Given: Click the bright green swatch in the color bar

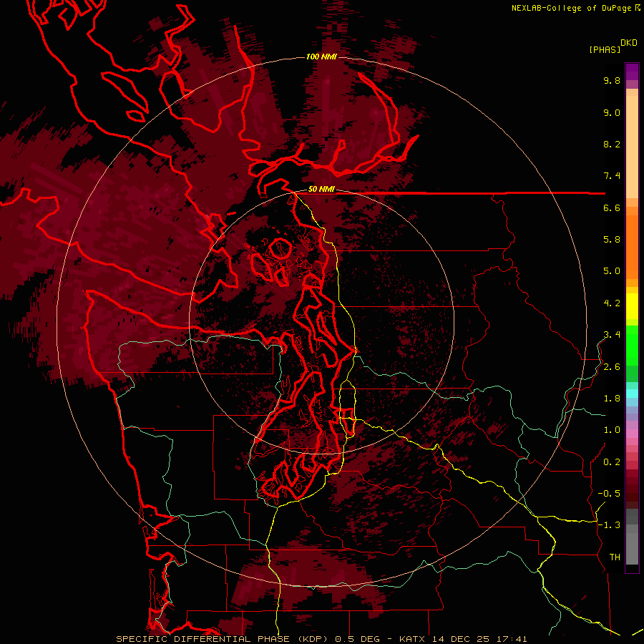Looking at the screenshot, I should coord(632,345).
